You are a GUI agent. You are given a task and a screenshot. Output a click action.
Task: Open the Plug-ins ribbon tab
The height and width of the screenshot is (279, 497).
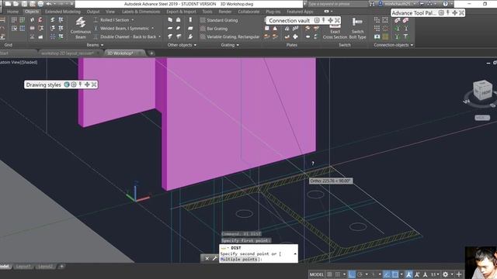click(x=273, y=12)
